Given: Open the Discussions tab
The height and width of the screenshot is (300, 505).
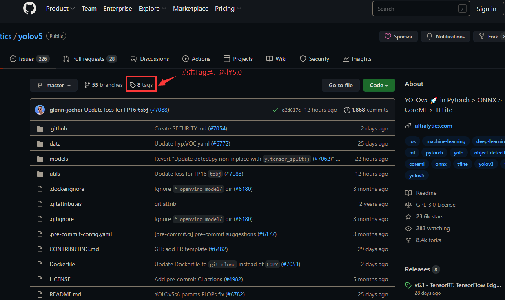Looking at the screenshot, I should [x=150, y=59].
